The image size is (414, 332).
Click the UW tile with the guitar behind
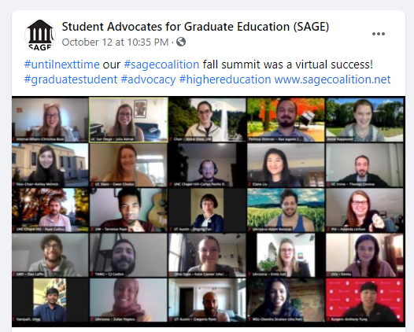pos(128,210)
